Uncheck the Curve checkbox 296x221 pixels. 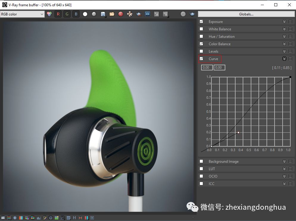201,59
